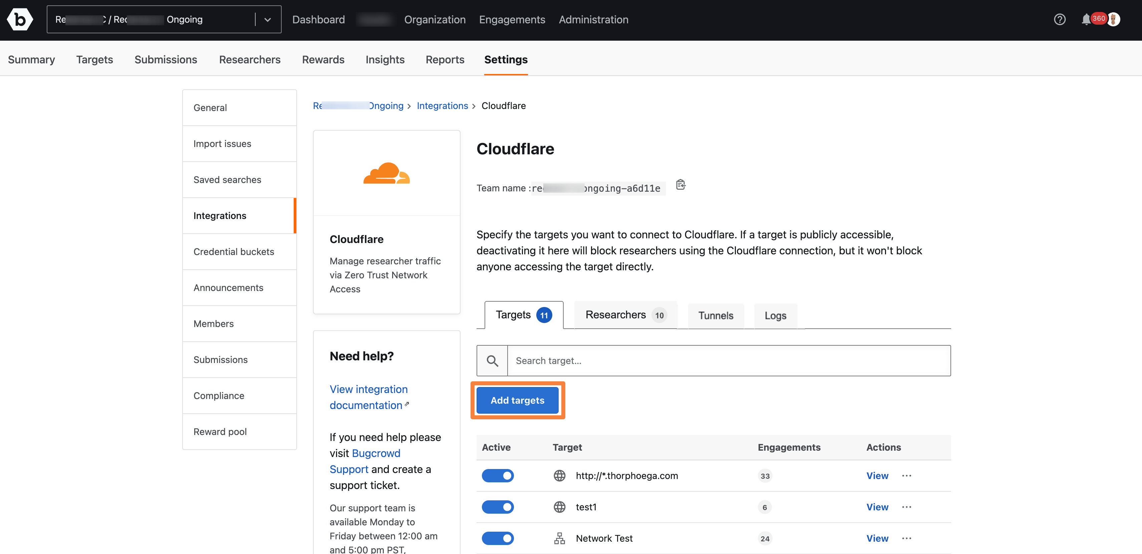Viewport: 1142px width, 554px height.
Task: Switch to Cloudflare Researchers 10 tab
Action: click(625, 315)
